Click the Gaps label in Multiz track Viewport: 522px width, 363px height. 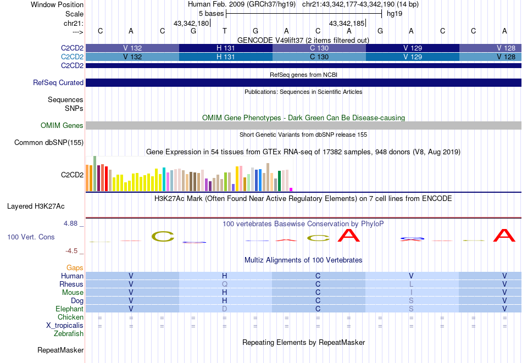point(75,267)
